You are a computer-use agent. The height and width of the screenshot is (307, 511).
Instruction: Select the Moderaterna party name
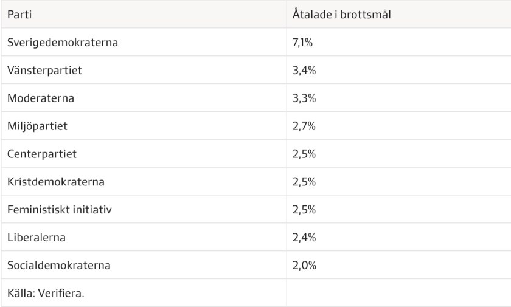click(41, 98)
